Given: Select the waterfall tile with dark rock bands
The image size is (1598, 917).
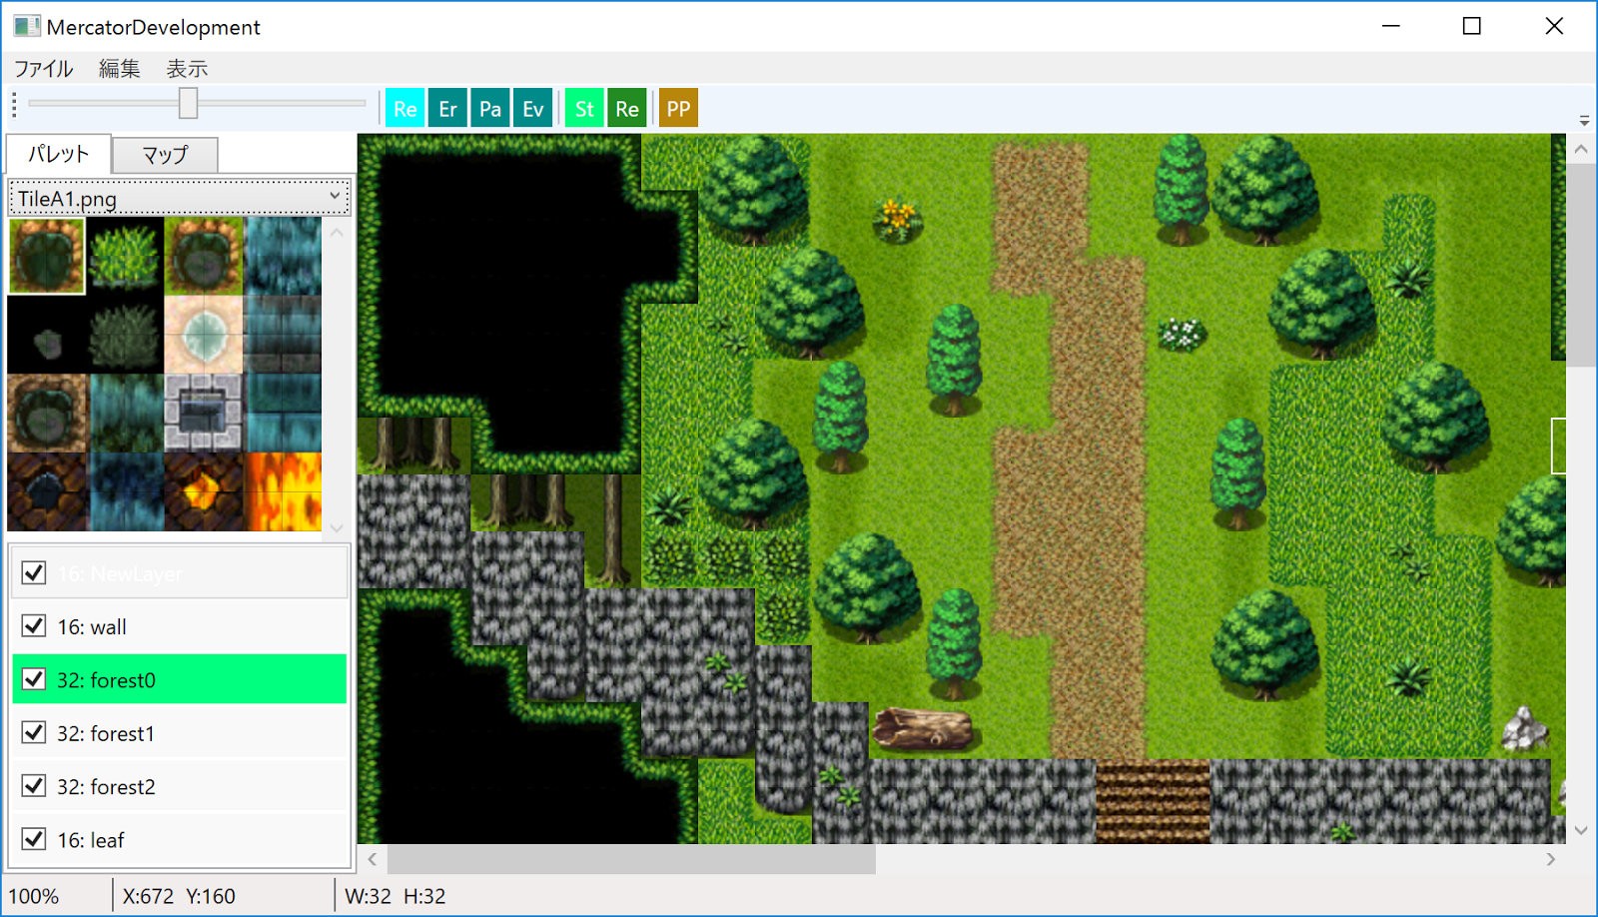Looking at the screenshot, I should pos(283,335).
